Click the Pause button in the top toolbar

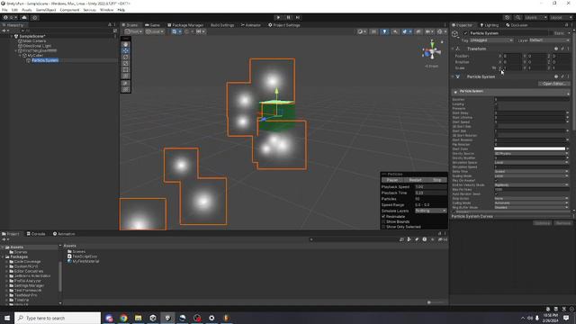tap(288, 17)
